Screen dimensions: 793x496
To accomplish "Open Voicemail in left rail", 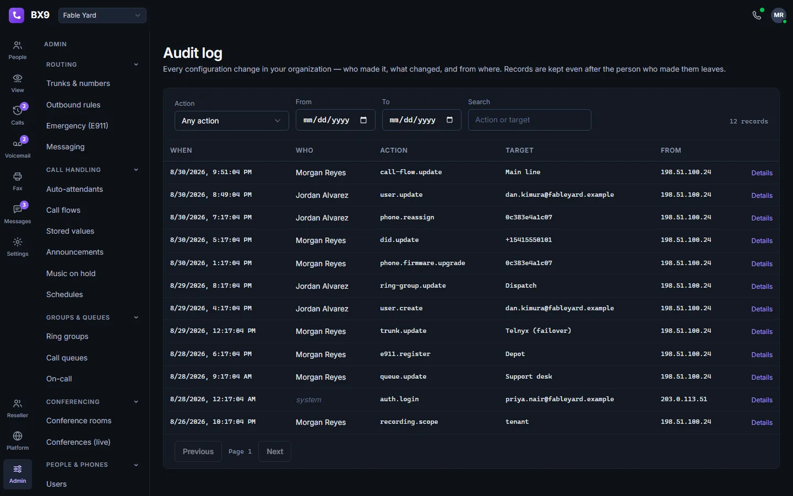I will pyautogui.click(x=18, y=149).
